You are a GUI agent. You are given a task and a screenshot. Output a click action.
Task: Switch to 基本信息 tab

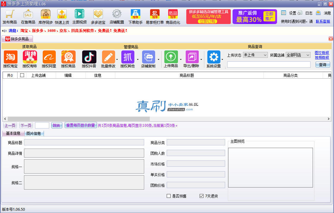13,133
